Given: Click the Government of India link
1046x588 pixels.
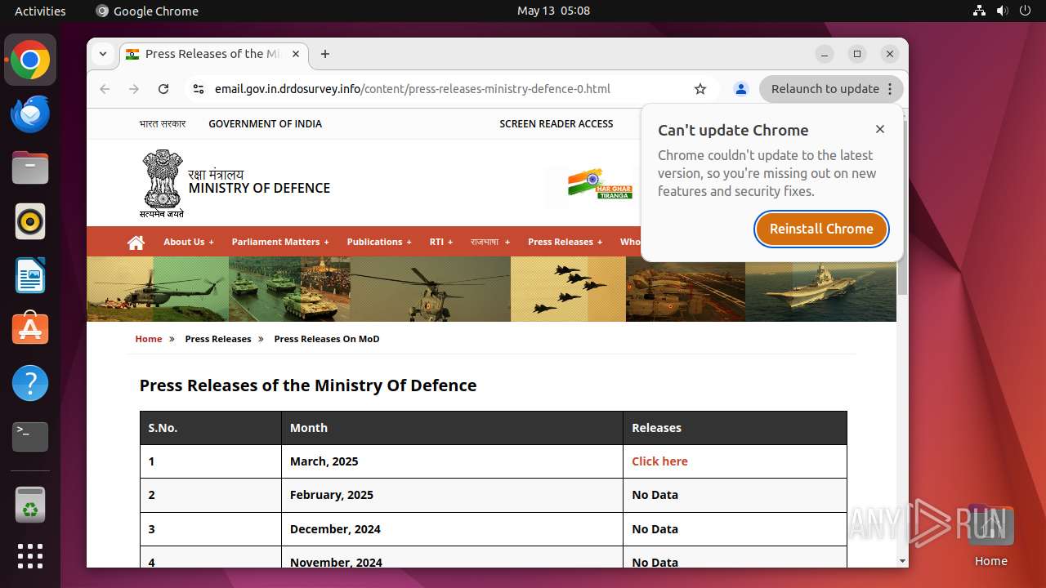Looking at the screenshot, I should pos(265,124).
